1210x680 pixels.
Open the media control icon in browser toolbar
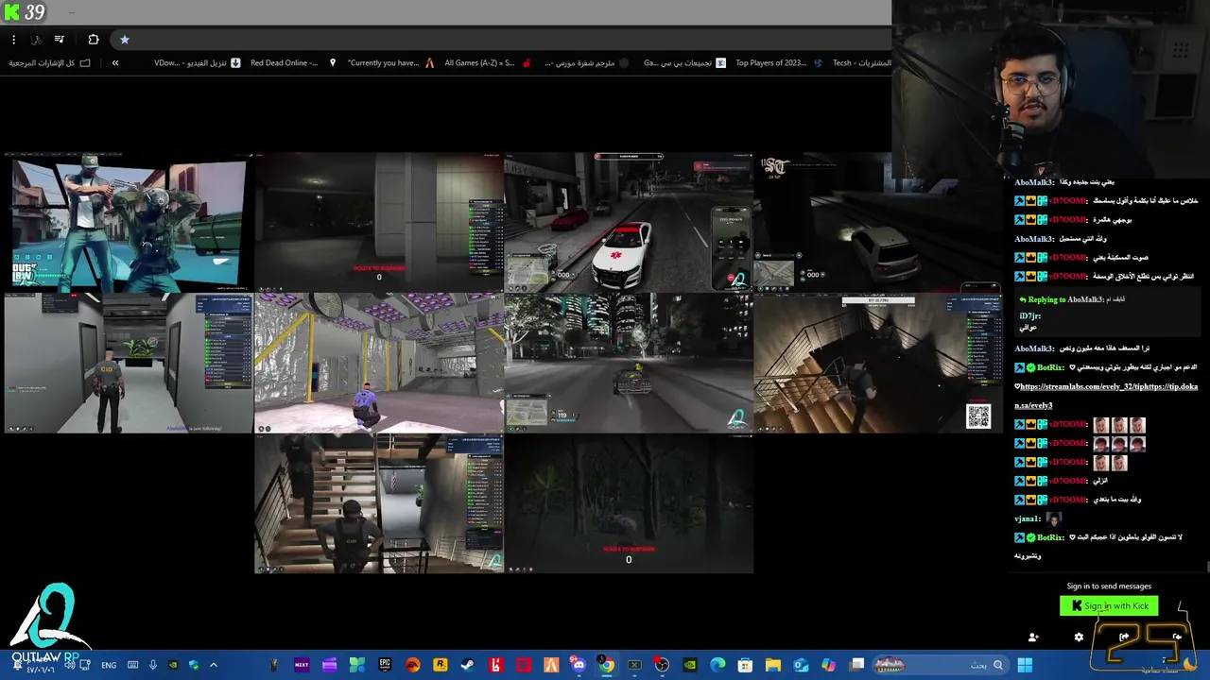coord(59,40)
